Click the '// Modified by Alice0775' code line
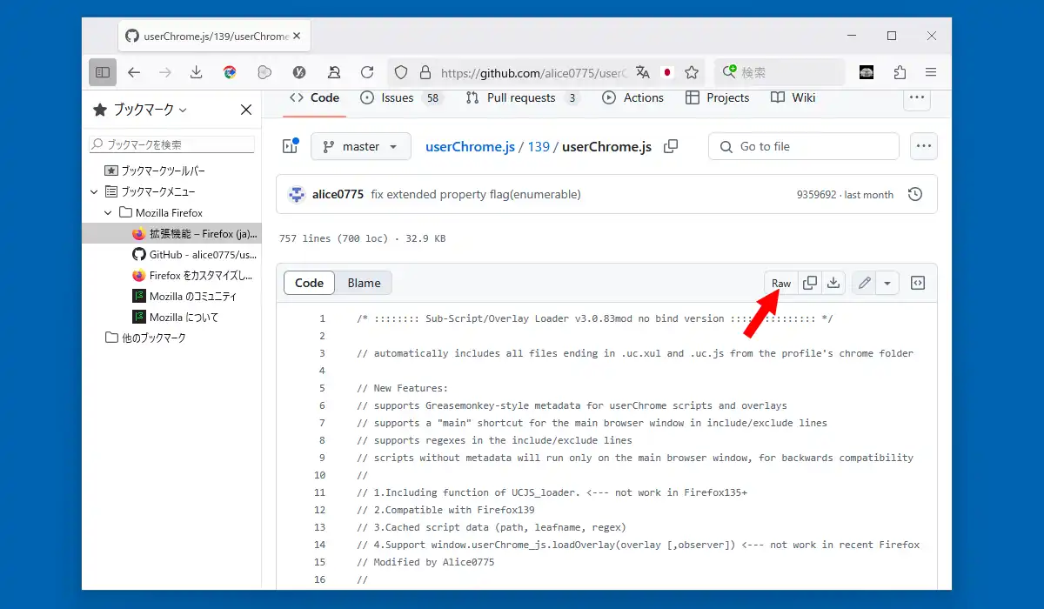Viewport: 1044px width, 609px height. pyautogui.click(x=425, y=562)
